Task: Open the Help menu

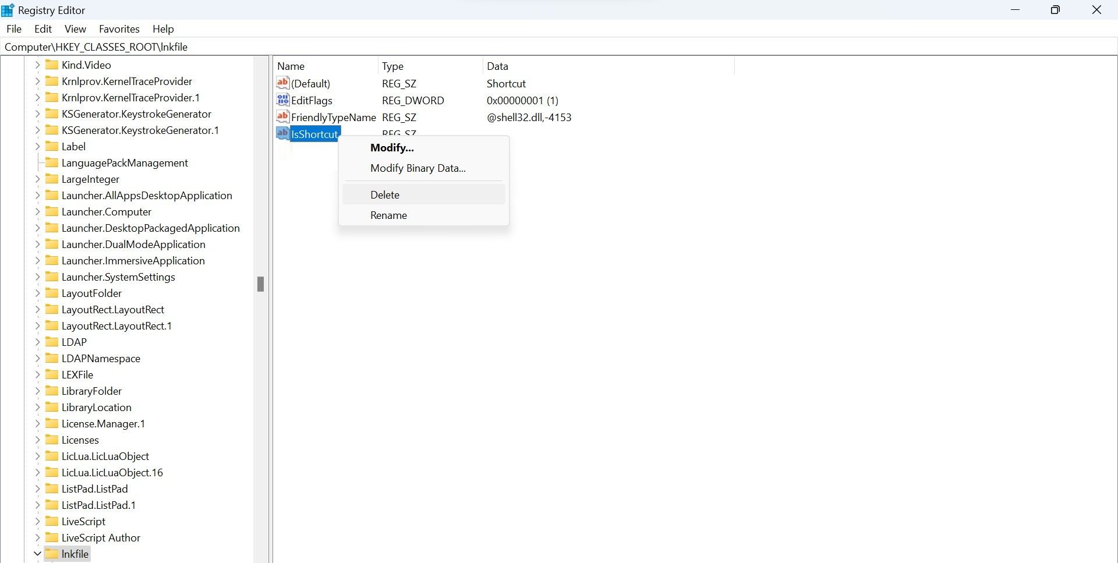Action: tap(163, 29)
